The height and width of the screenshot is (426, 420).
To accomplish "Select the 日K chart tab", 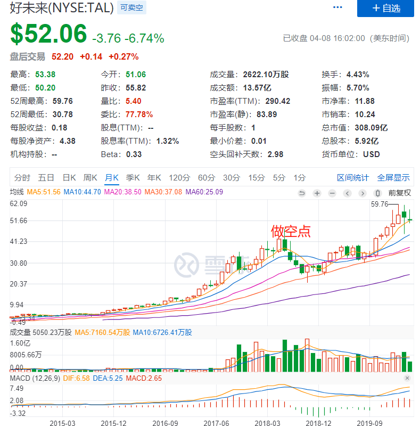I will point(69,177).
